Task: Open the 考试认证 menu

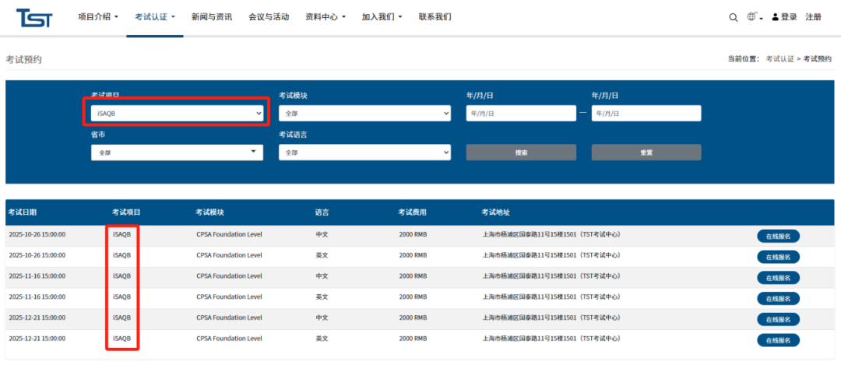Action: (155, 17)
